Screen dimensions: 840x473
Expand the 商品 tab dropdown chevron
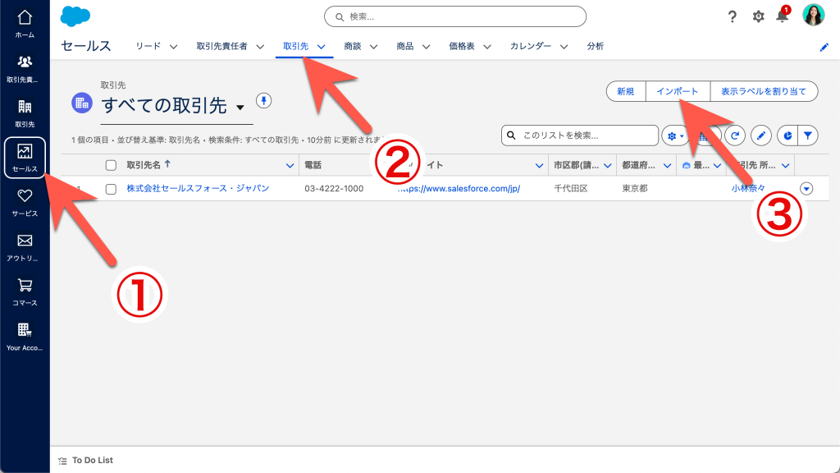(x=426, y=47)
